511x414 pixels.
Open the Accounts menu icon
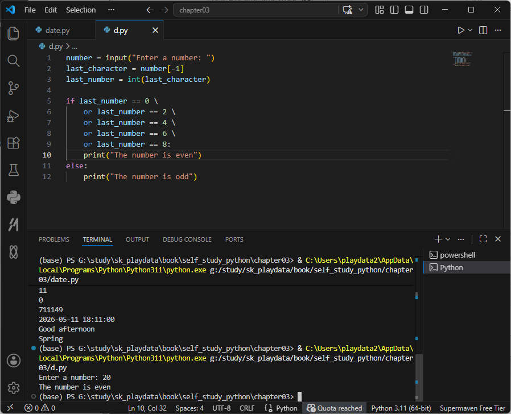pyautogui.click(x=13, y=361)
